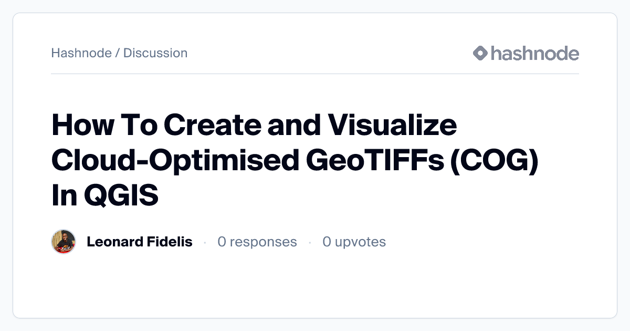Image resolution: width=630 pixels, height=331 pixels.
Task: Open the Hashnode breadcrumb link
Action: click(81, 53)
